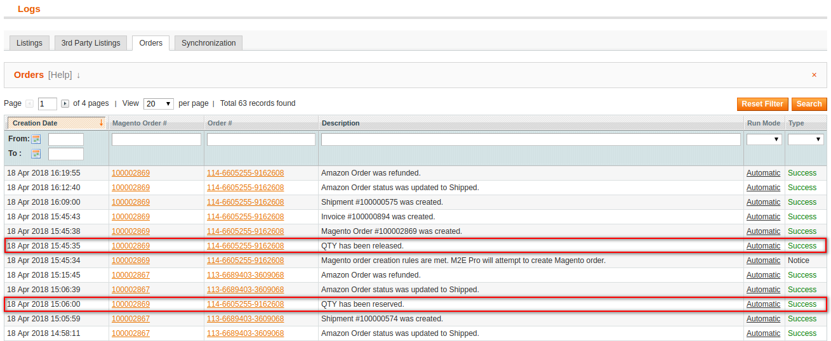Go to the previous page arrow

29,104
